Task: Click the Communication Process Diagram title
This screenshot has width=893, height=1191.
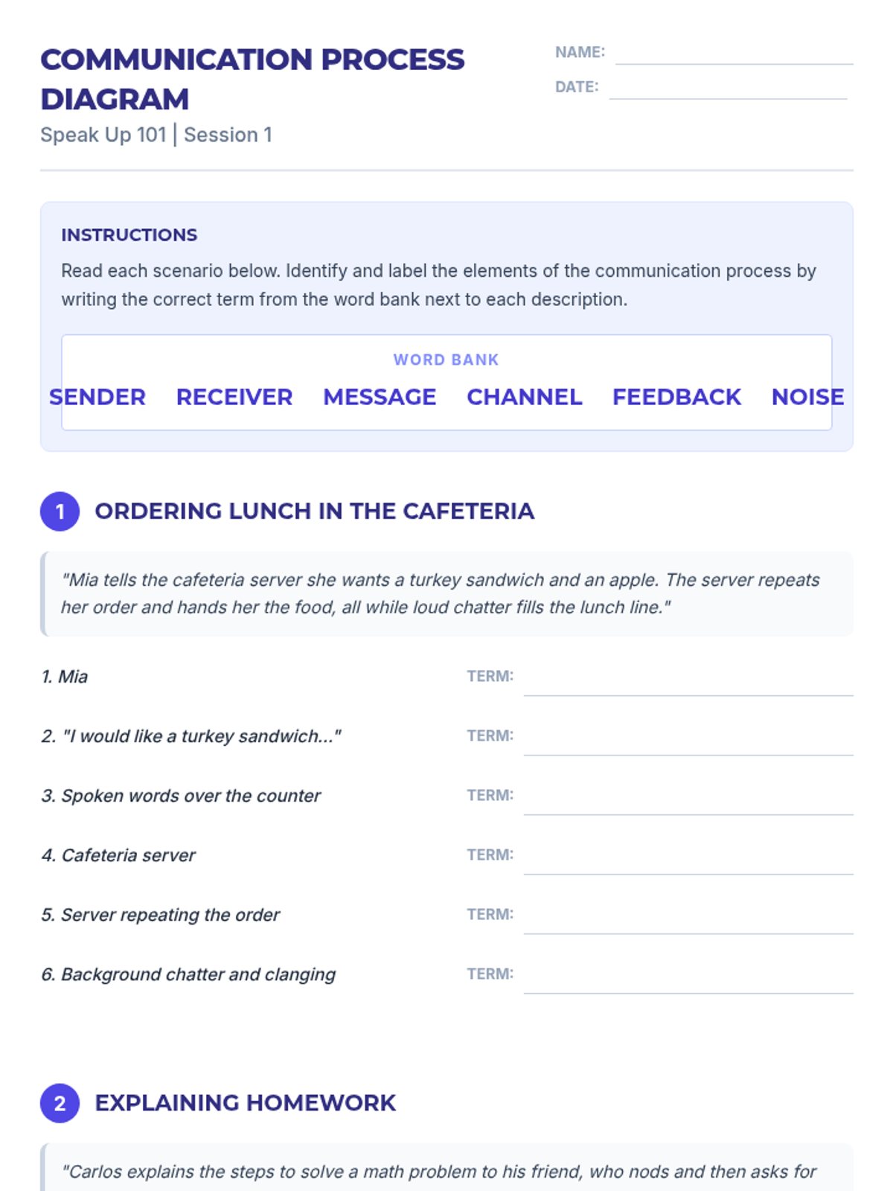Action: point(252,79)
